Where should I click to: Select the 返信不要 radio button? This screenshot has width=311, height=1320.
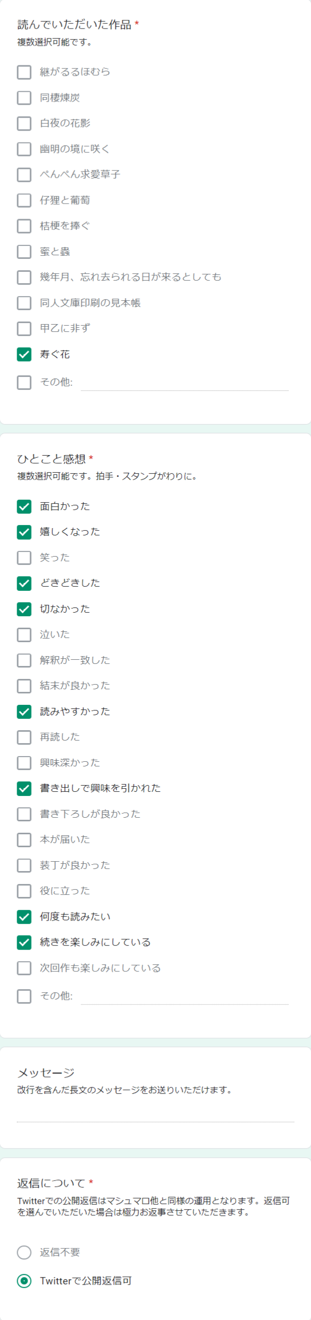(24, 1252)
